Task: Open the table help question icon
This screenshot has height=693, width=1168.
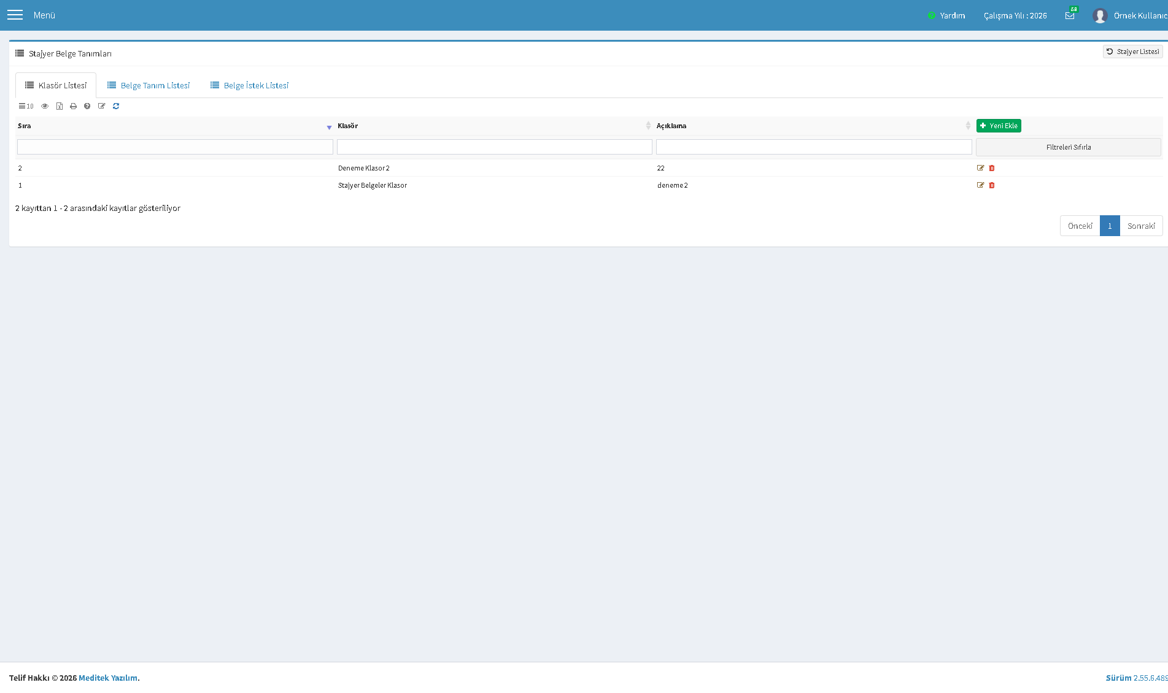Action: pyautogui.click(x=87, y=106)
